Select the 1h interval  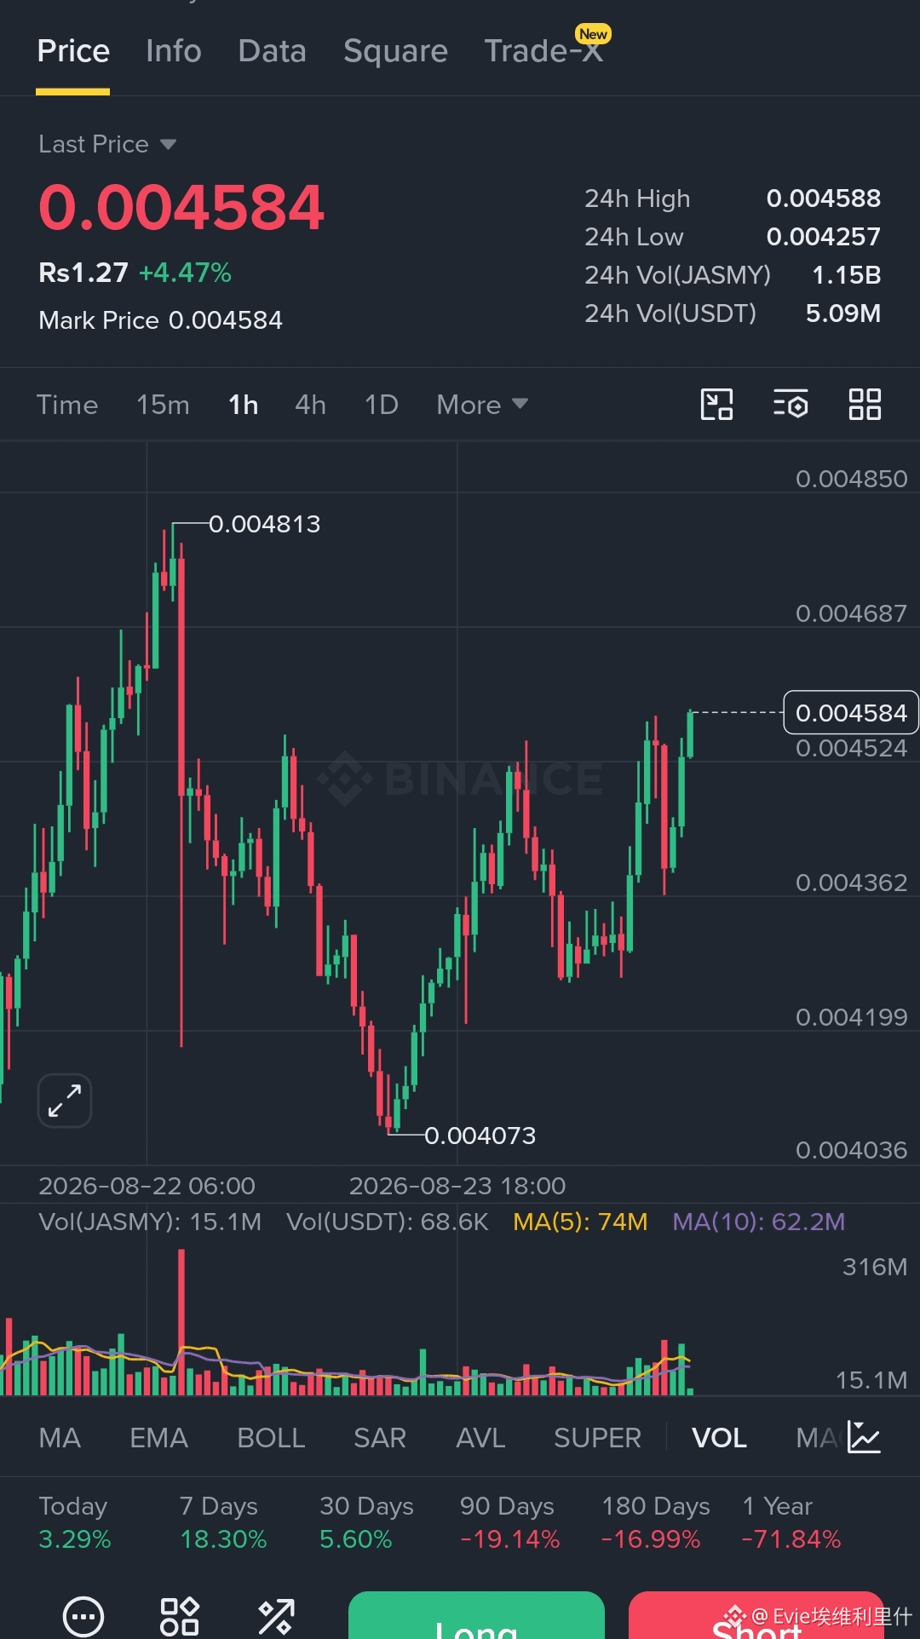pyautogui.click(x=243, y=405)
